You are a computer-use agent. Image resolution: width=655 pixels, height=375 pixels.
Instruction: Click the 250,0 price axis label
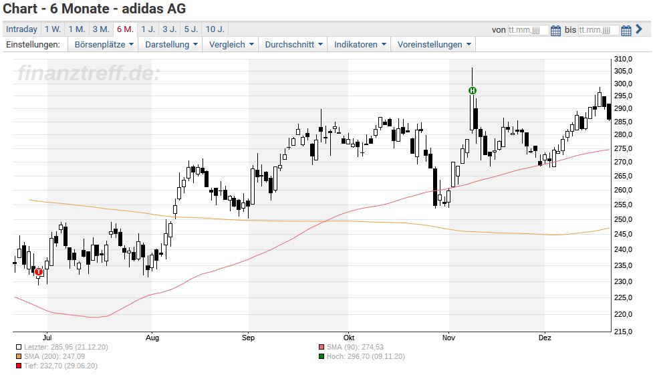coord(623,219)
